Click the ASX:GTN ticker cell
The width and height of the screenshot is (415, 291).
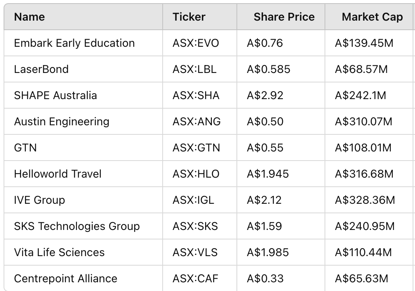[196, 148]
